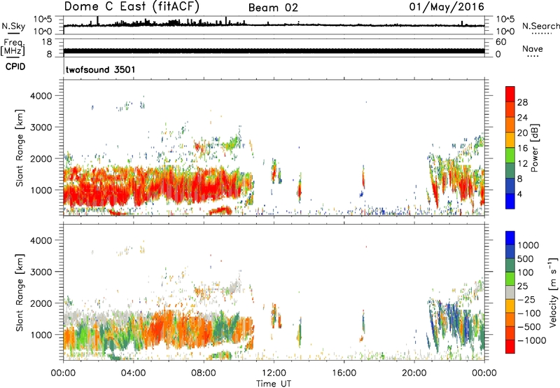Click 'Slant Range [km]' label of velocity panel

20,292
